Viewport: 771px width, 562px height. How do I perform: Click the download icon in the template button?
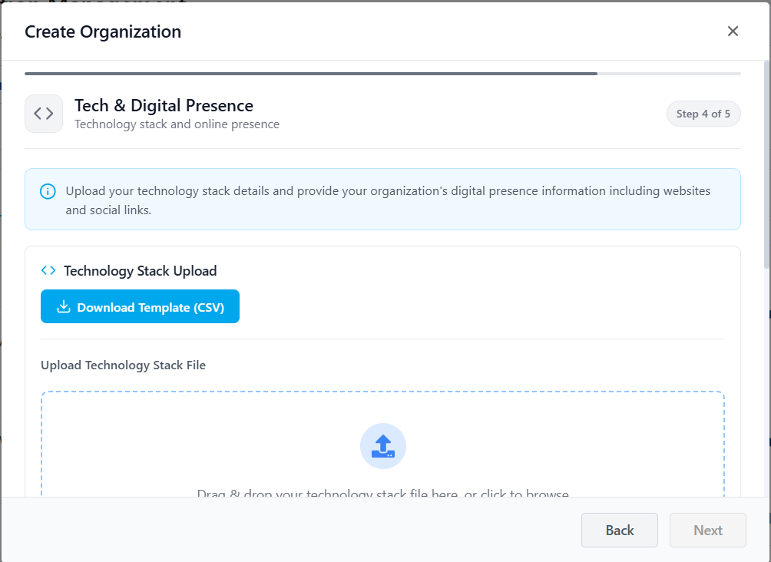[64, 307]
